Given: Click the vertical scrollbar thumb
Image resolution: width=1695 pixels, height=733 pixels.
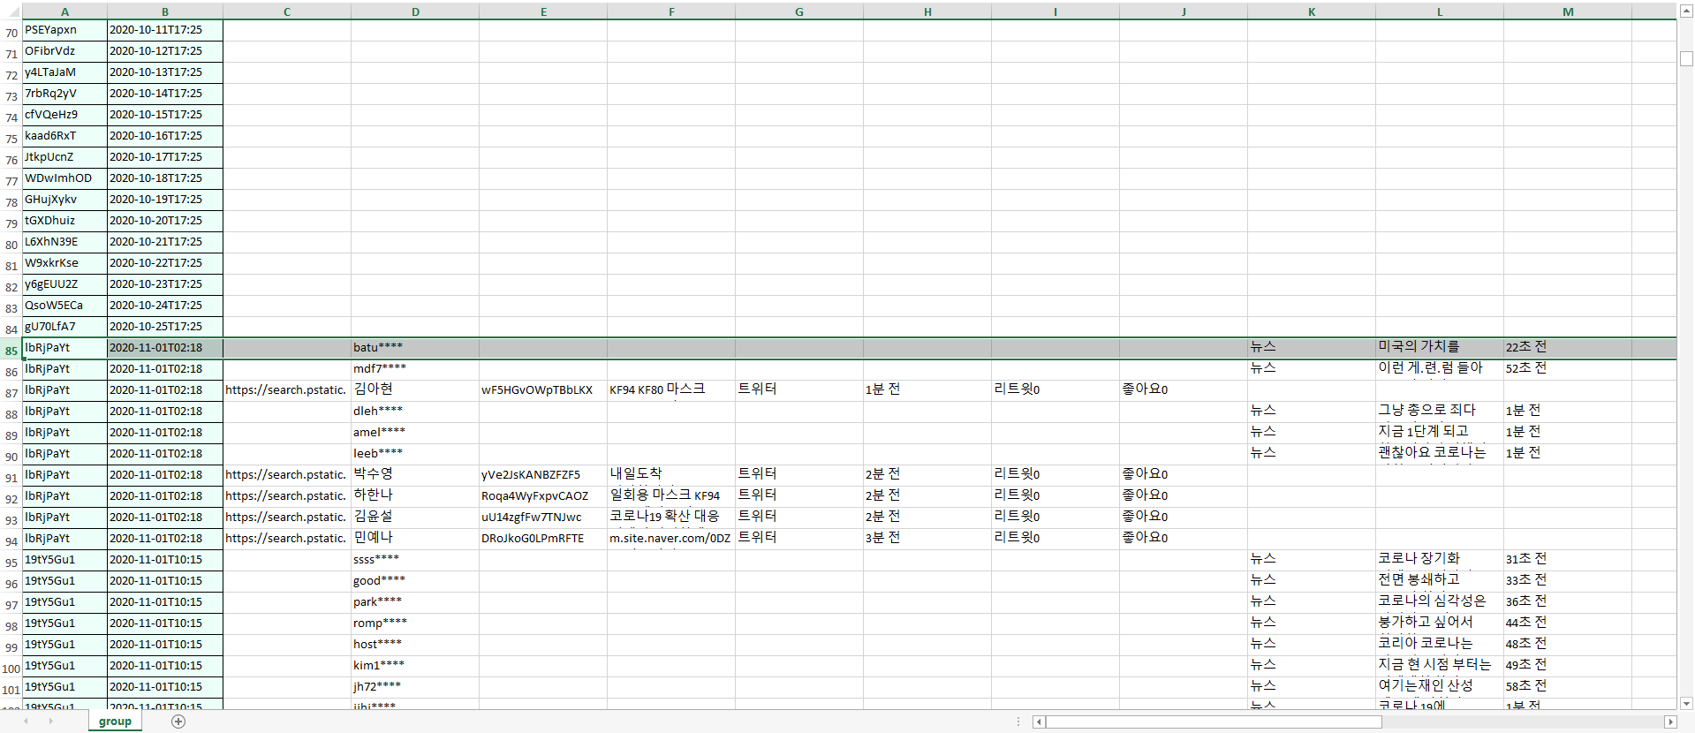Looking at the screenshot, I should pyautogui.click(x=1686, y=58).
